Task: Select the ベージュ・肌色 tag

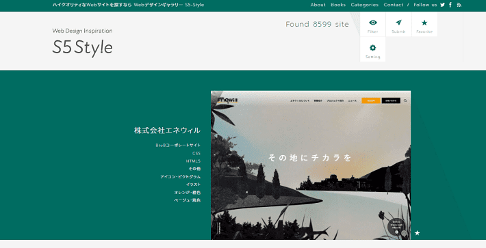Action: (187, 200)
